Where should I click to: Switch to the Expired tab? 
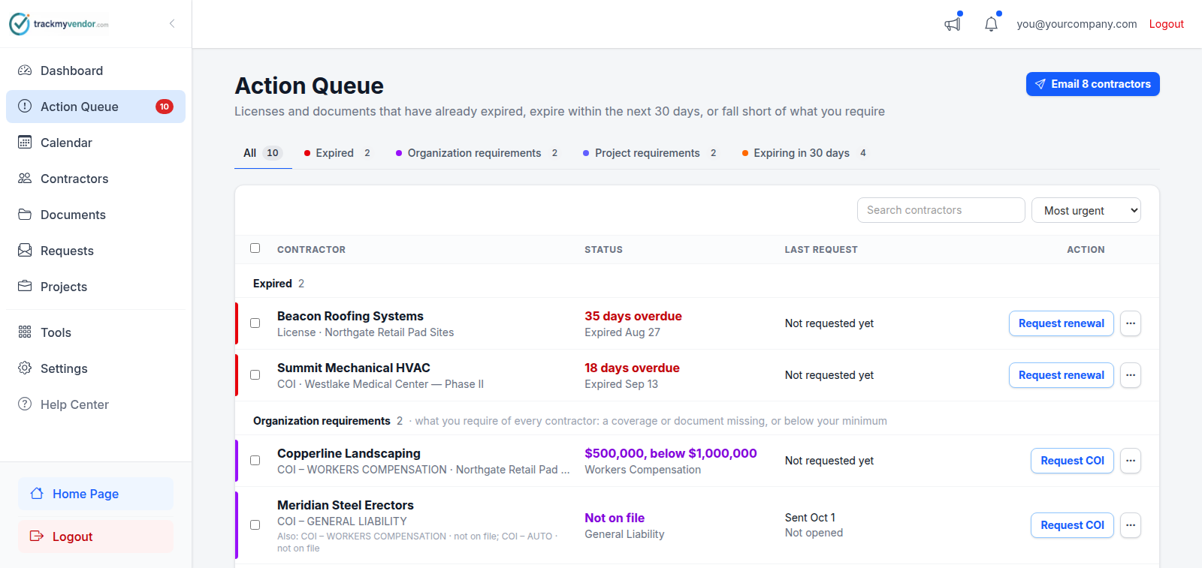point(337,153)
